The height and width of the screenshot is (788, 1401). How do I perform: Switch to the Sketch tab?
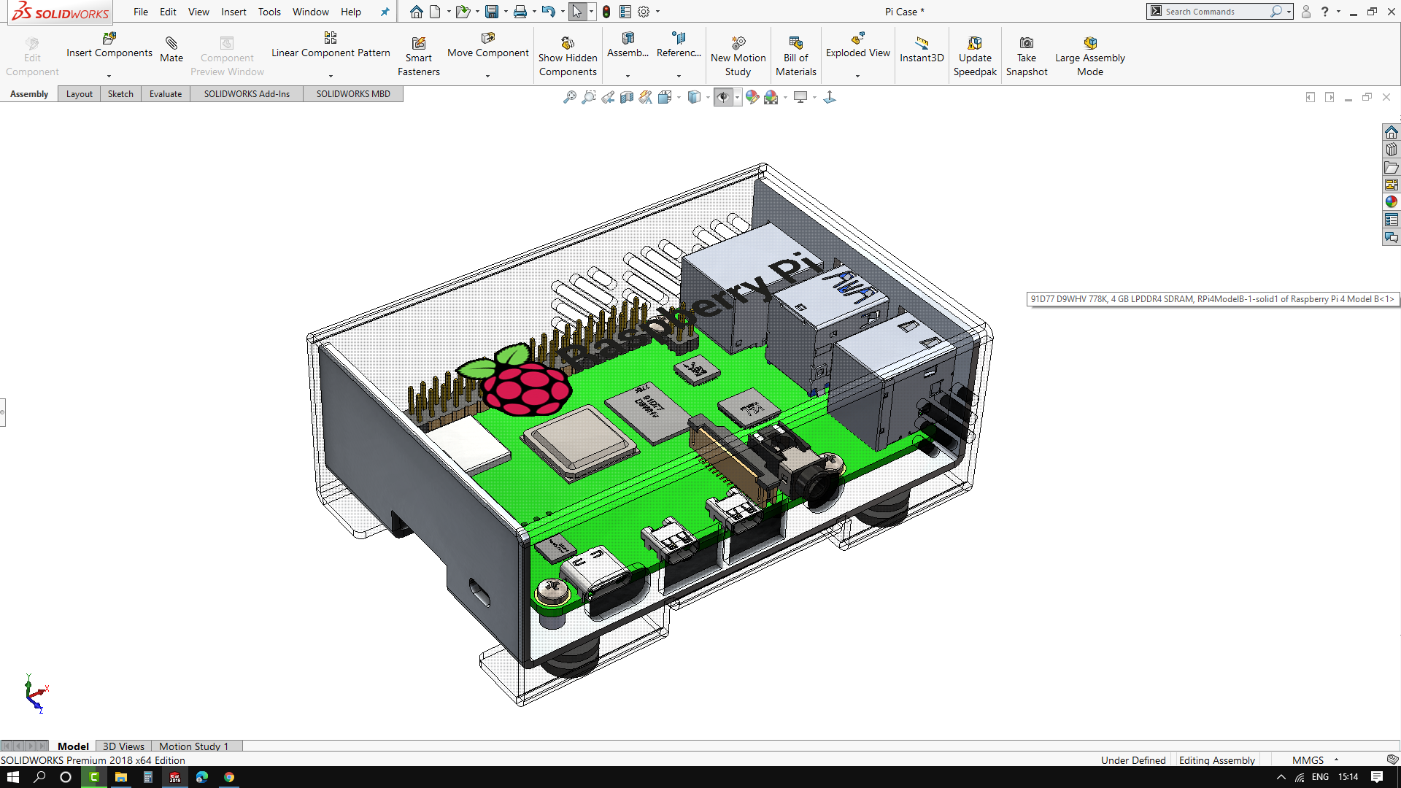(120, 94)
